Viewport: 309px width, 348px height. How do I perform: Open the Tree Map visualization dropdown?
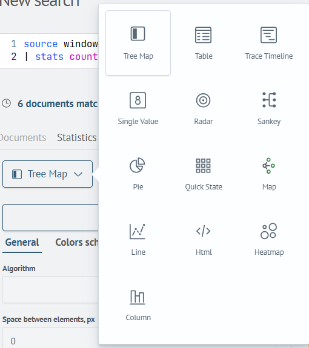coord(47,174)
